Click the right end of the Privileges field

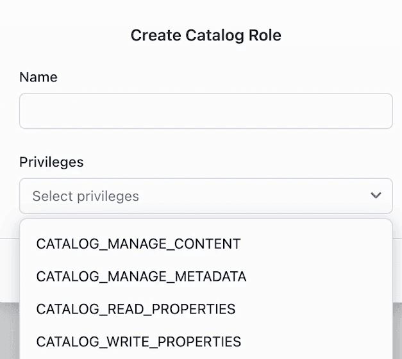[x=376, y=196]
